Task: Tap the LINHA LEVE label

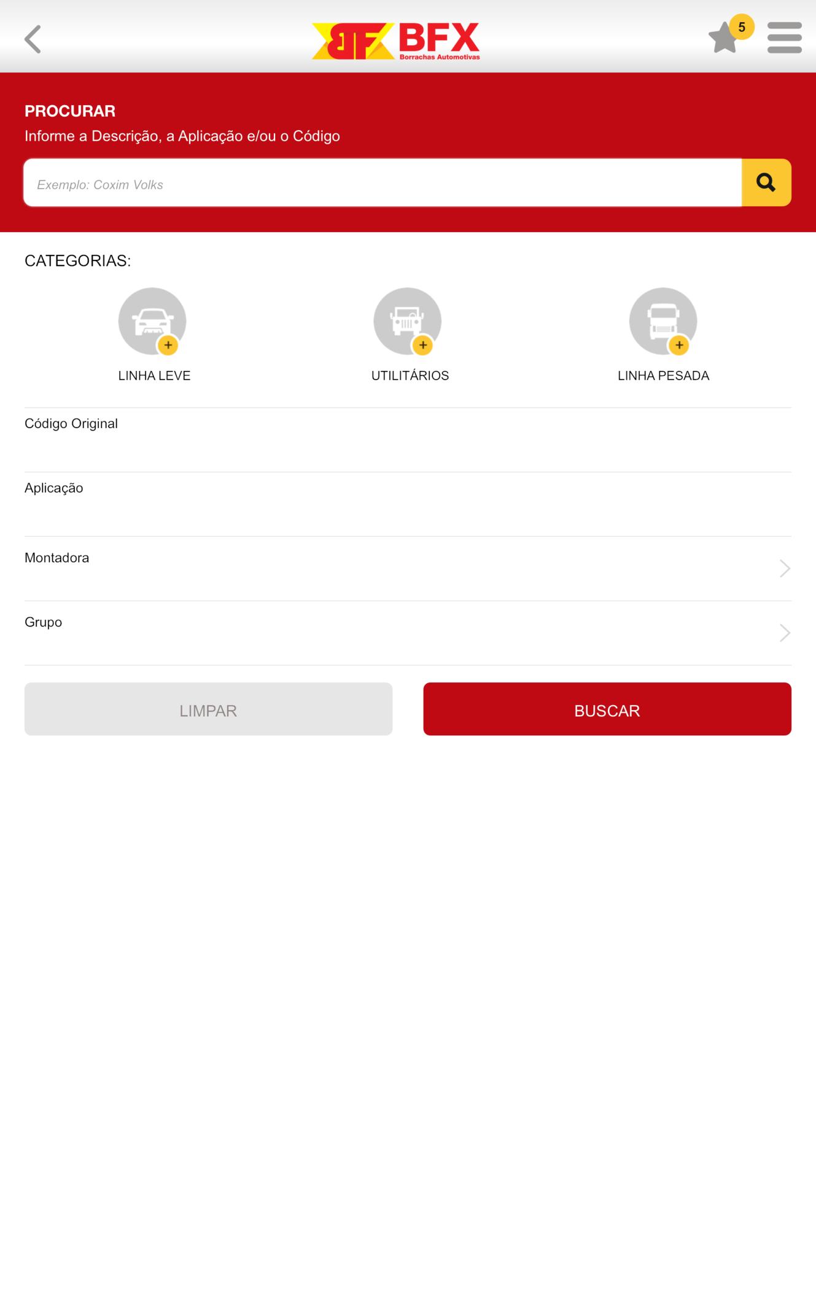Action: (x=154, y=375)
